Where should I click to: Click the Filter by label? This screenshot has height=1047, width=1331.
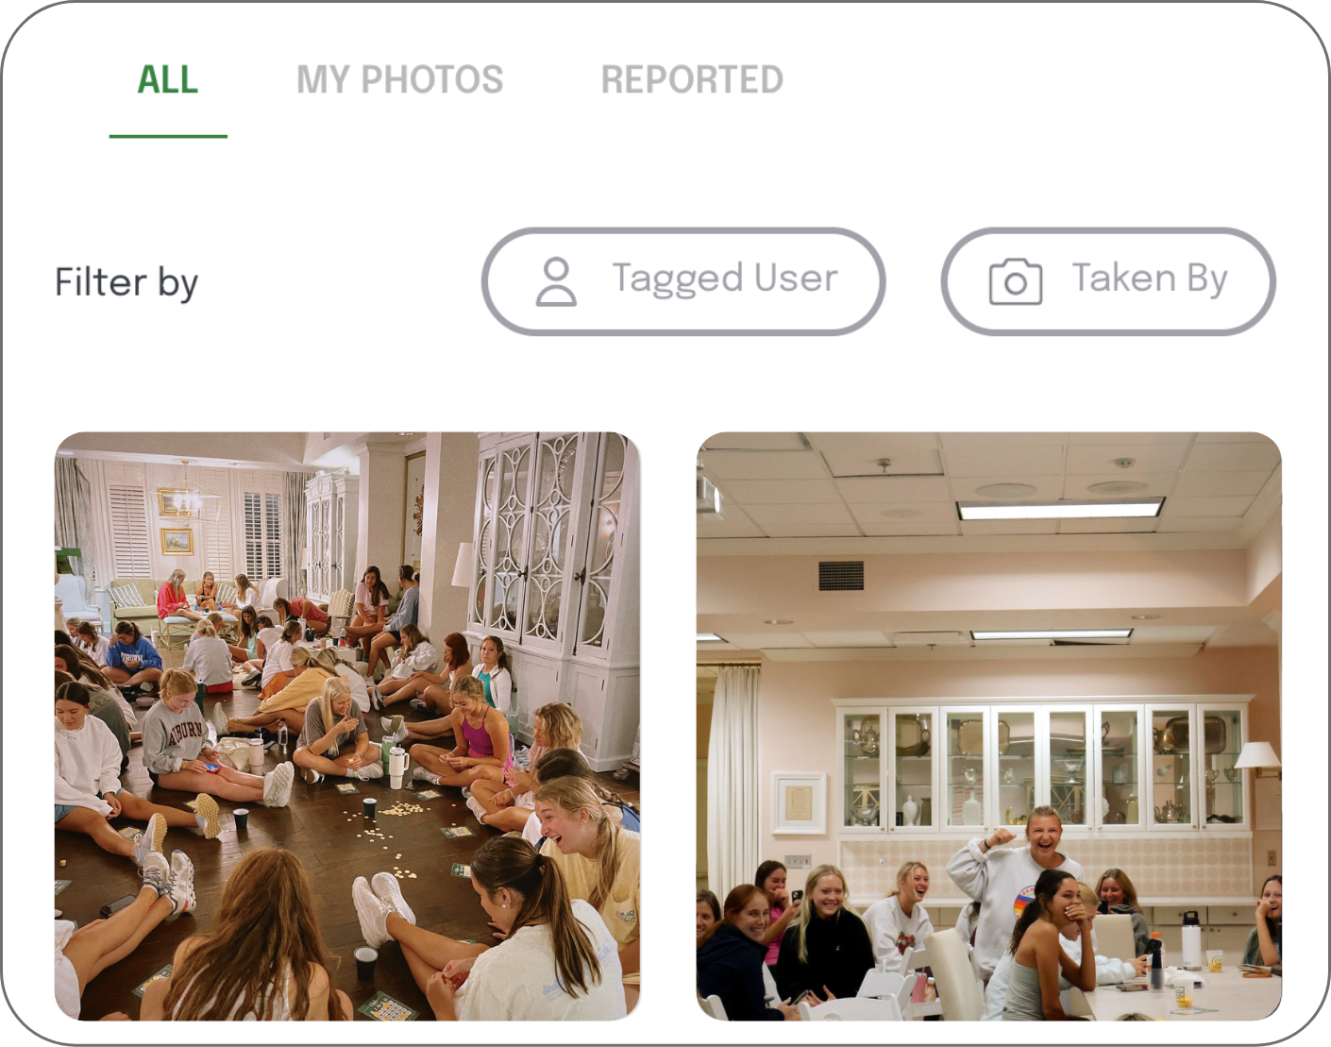coord(126,282)
